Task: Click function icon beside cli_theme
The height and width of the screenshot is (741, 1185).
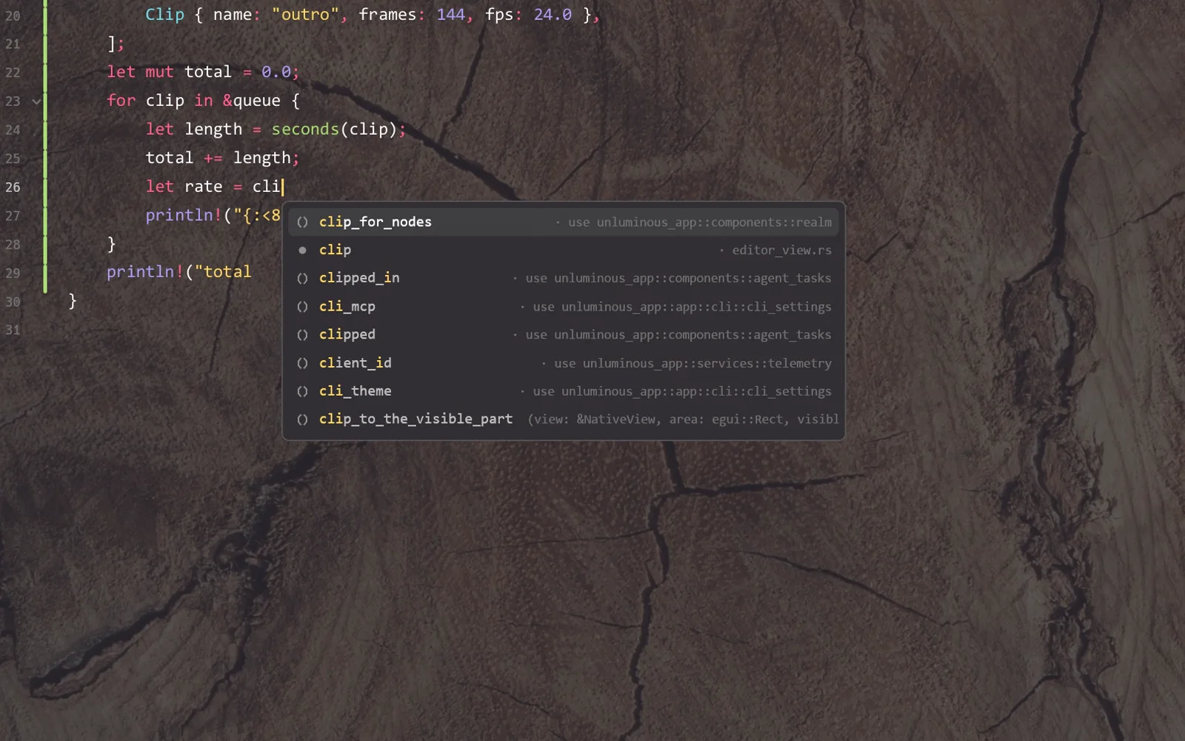Action: tap(302, 391)
